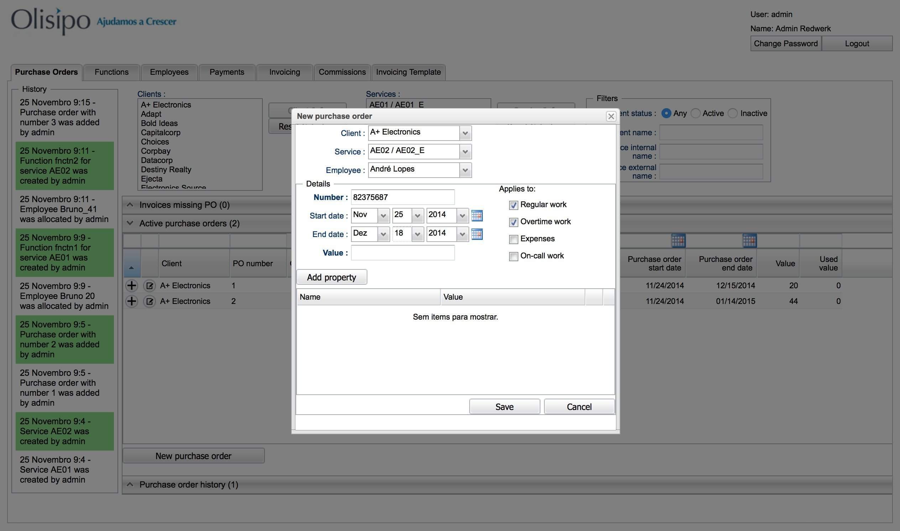Click the service internal name filter field
Image resolution: width=900 pixels, height=531 pixels.
711,152
